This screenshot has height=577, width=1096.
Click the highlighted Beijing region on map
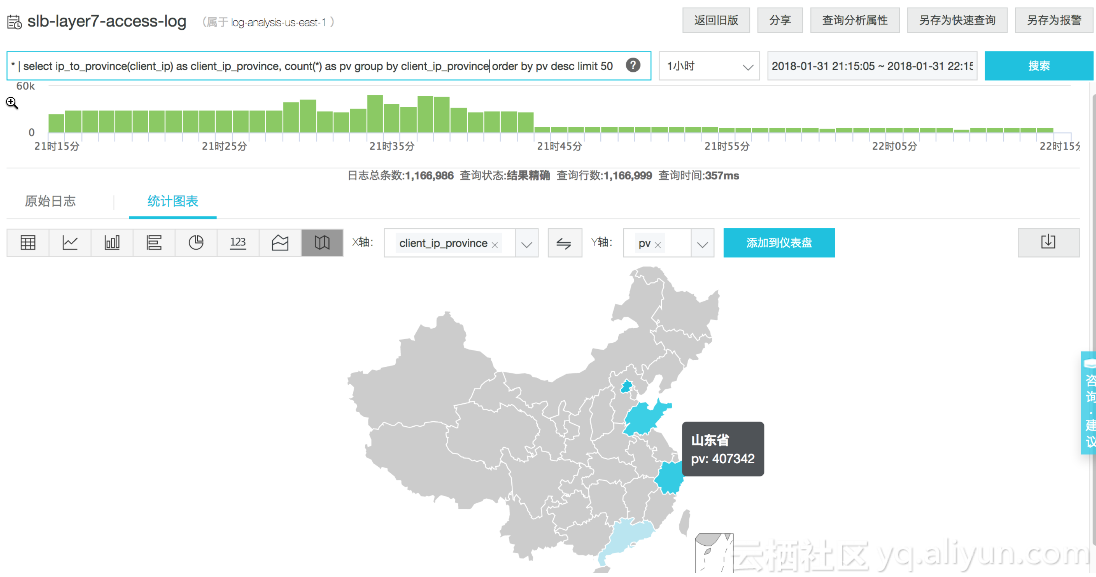pos(626,387)
